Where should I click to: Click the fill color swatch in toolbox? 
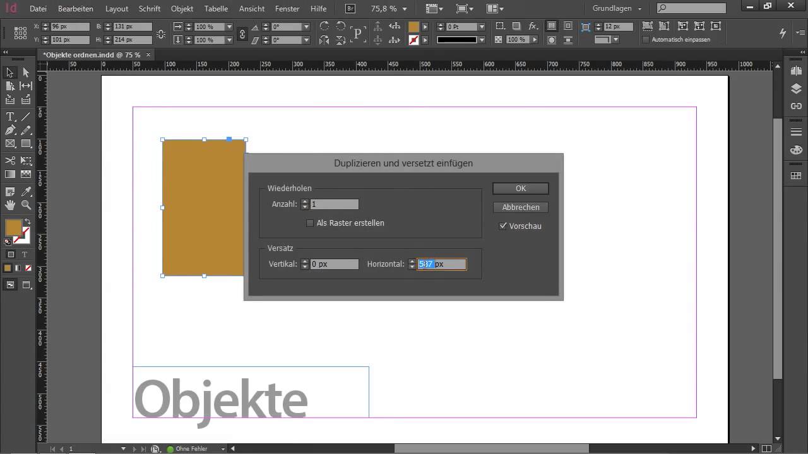coord(13,228)
